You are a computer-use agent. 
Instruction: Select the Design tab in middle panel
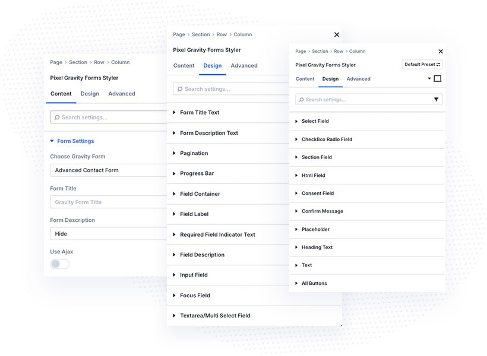213,66
